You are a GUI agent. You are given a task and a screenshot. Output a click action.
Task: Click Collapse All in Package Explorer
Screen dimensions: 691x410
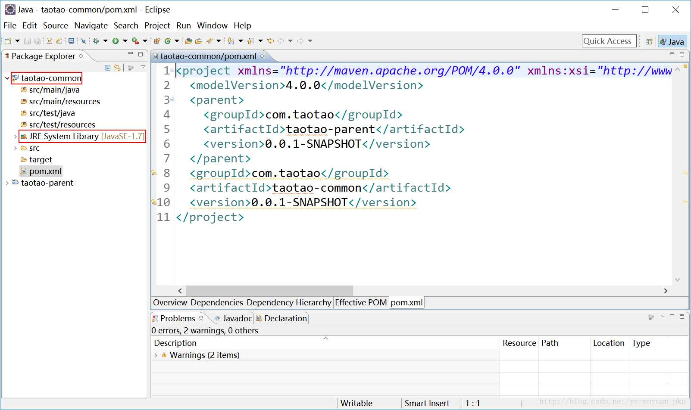pyautogui.click(x=108, y=68)
